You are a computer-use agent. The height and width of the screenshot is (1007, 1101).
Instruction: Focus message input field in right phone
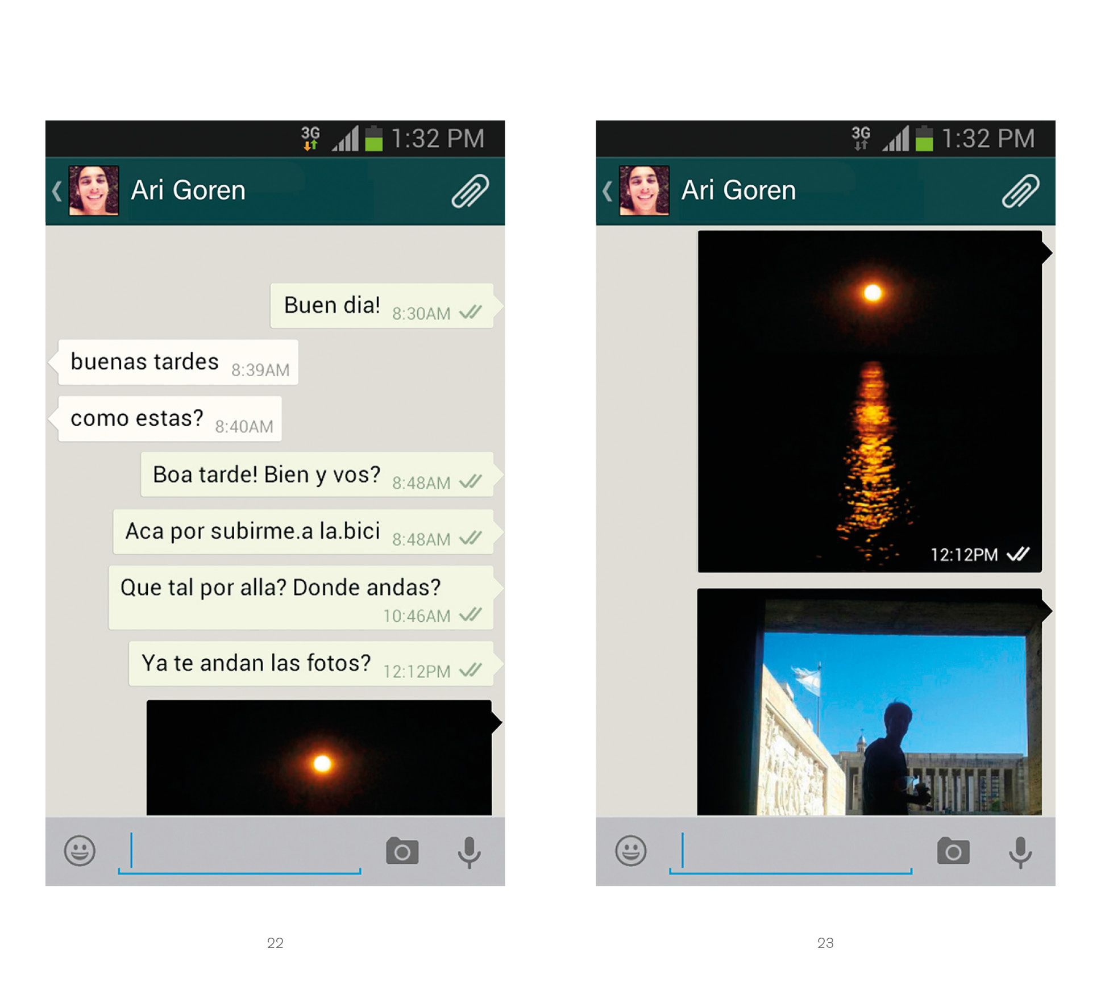coord(790,852)
